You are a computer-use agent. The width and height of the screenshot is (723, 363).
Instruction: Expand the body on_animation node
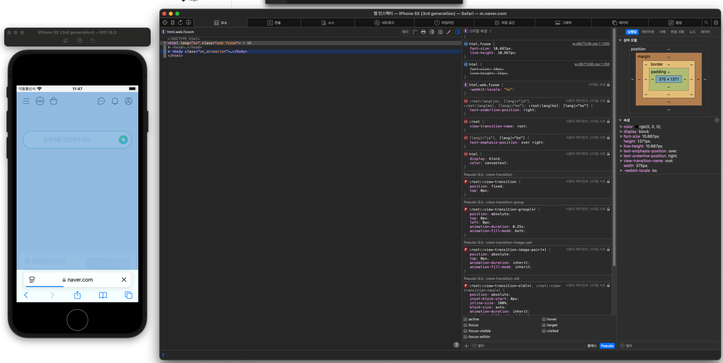[x=169, y=51]
